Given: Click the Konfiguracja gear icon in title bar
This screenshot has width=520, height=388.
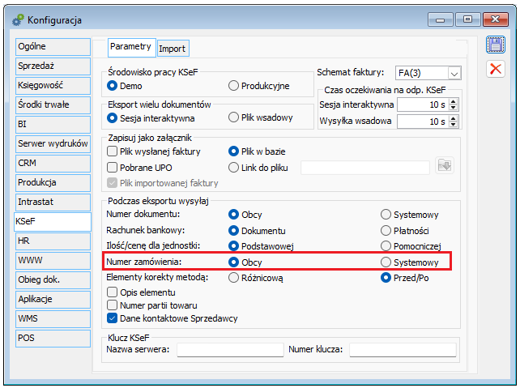Looking at the screenshot, I should pos(17,19).
